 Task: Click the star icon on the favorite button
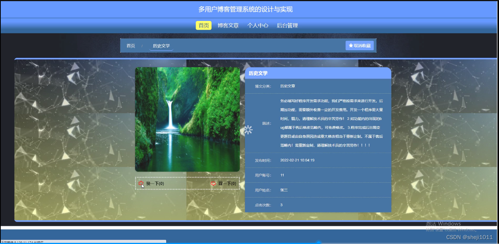[351, 45]
